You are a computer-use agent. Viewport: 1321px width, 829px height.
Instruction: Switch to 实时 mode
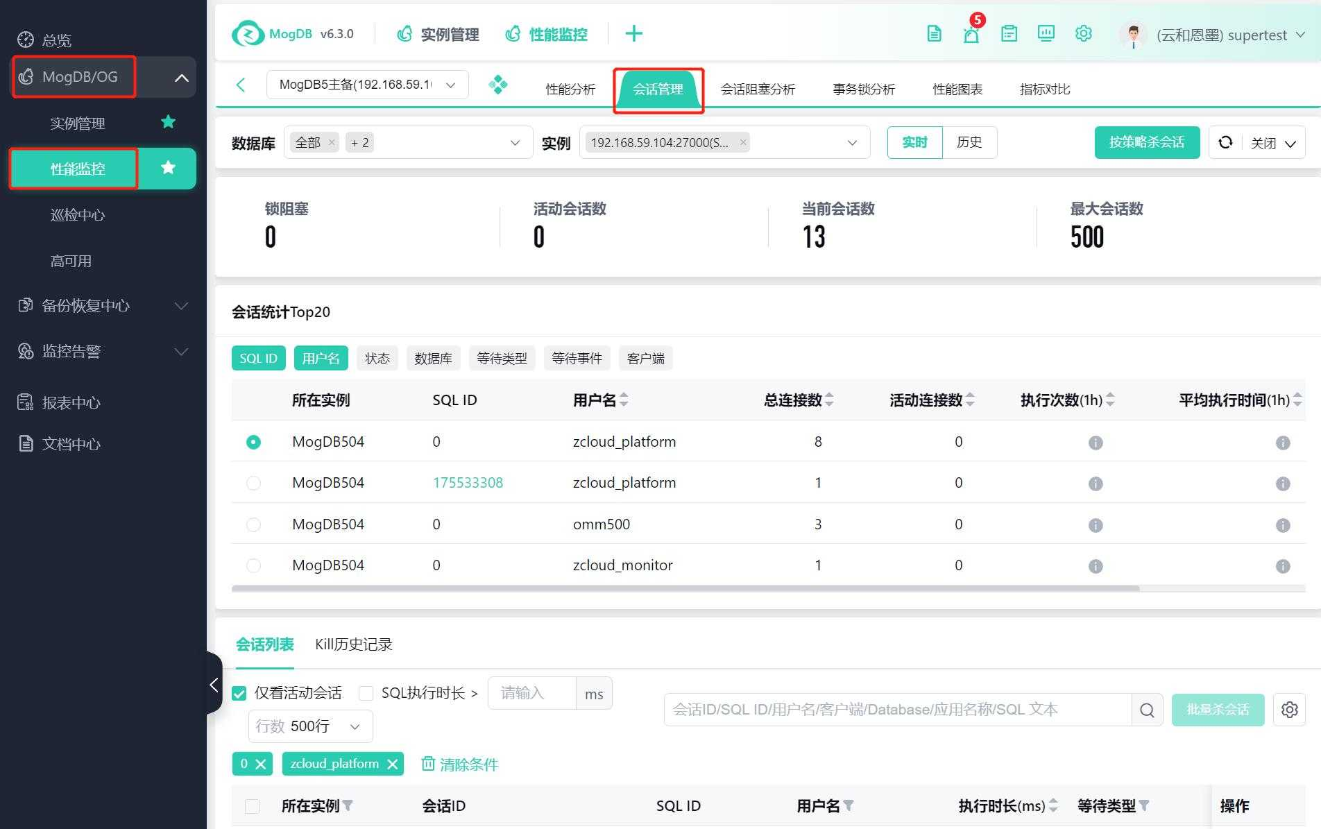914,142
